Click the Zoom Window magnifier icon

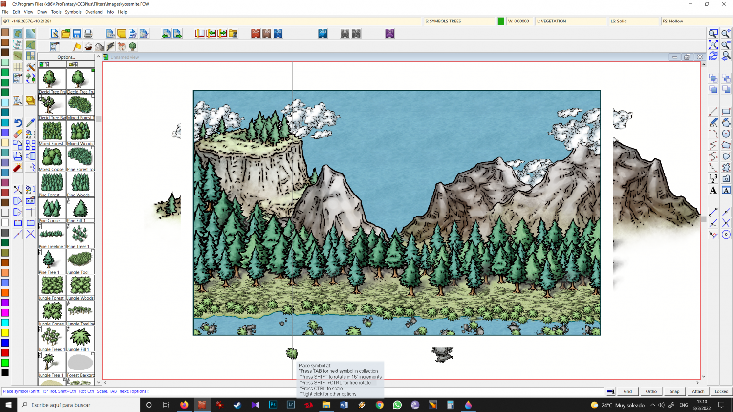pos(713,33)
